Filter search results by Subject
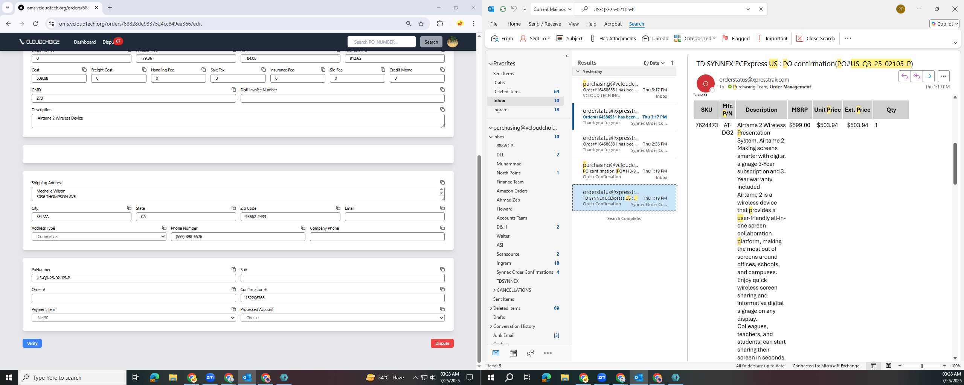 tap(569, 38)
